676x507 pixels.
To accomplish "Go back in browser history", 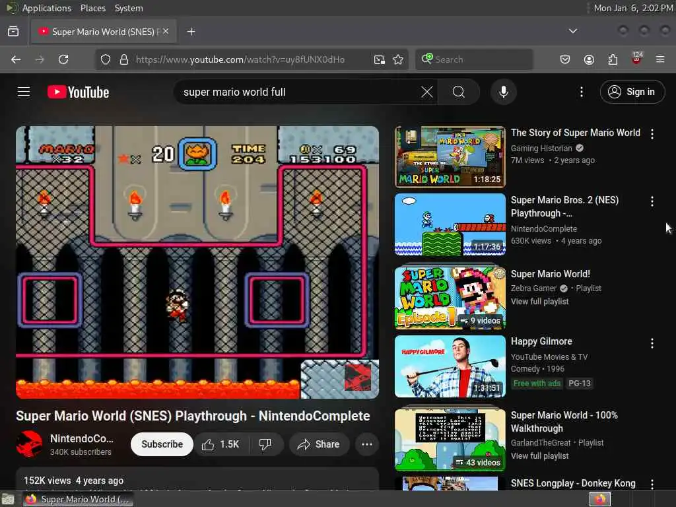I will pyautogui.click(x=16, y=59).
